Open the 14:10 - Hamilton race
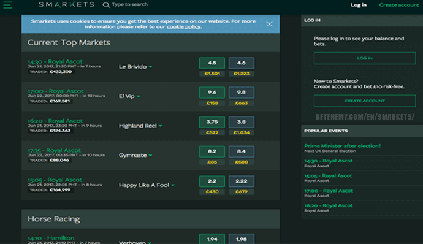 coord(51,238)
